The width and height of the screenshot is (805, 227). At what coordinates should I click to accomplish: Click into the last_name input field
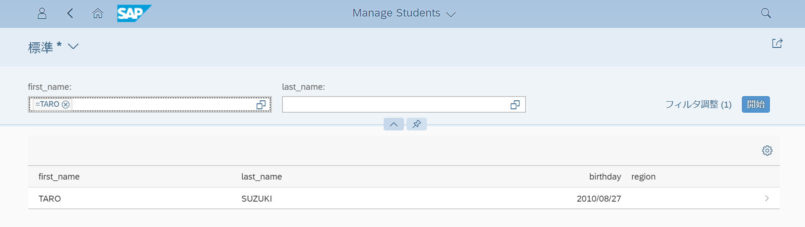[396, 105]
